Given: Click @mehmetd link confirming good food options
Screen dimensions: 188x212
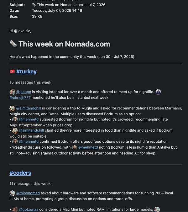Looking at the screenshot, I should coord(29,141).
